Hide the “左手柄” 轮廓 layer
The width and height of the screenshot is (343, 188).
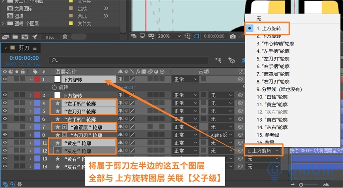[5, 103]
